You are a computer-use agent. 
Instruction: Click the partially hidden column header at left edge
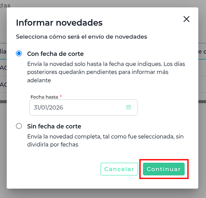pos(3,51)
